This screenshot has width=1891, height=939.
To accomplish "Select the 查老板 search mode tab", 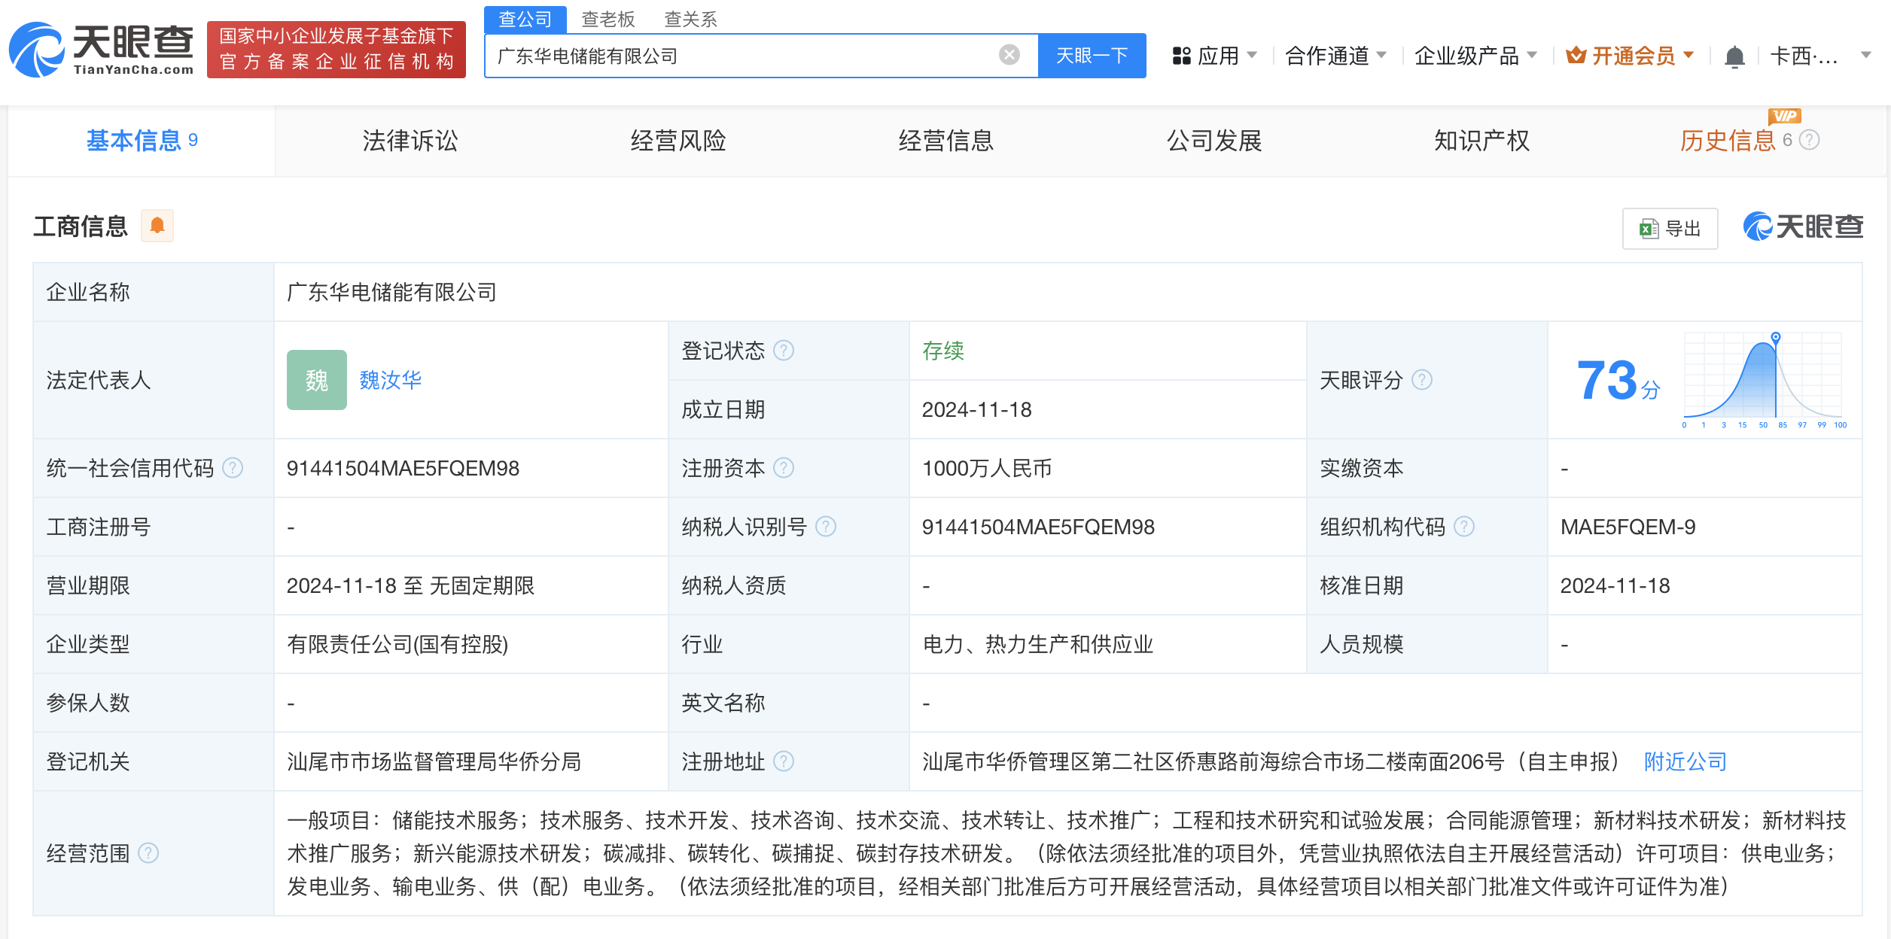I will coord(608,19).
